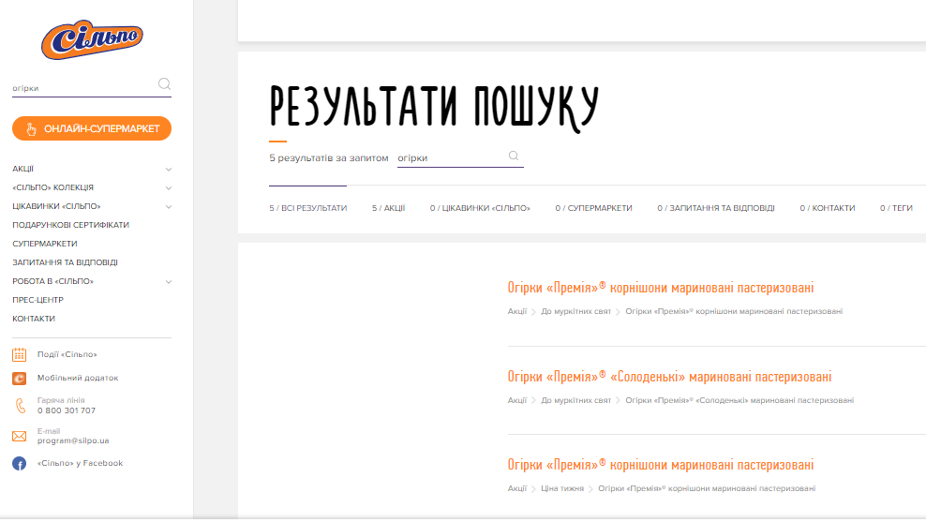Image resolution: width=926 pixels, height=522 pixels.
Task: Open Огірки «Премія» «Солоденькі» result link
Action: [x=669, y=377]
